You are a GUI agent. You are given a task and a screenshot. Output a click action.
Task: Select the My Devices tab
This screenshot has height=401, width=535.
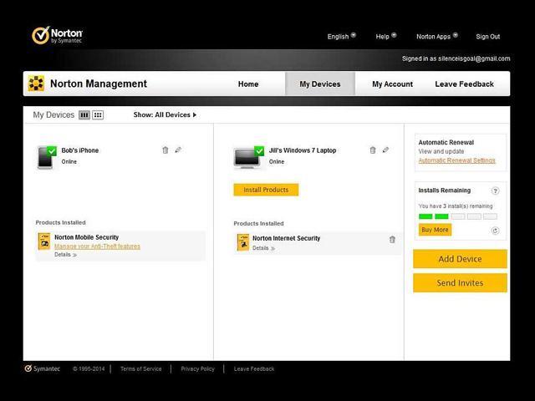click(x=320, y=84)
